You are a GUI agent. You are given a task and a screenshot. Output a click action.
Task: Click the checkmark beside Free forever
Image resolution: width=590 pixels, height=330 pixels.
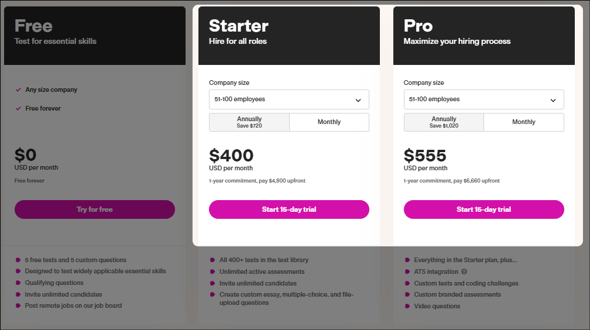pyautogui.click(x=18, y=109)
